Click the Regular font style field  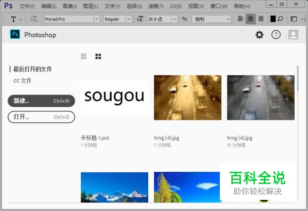[x=114, y=19]
